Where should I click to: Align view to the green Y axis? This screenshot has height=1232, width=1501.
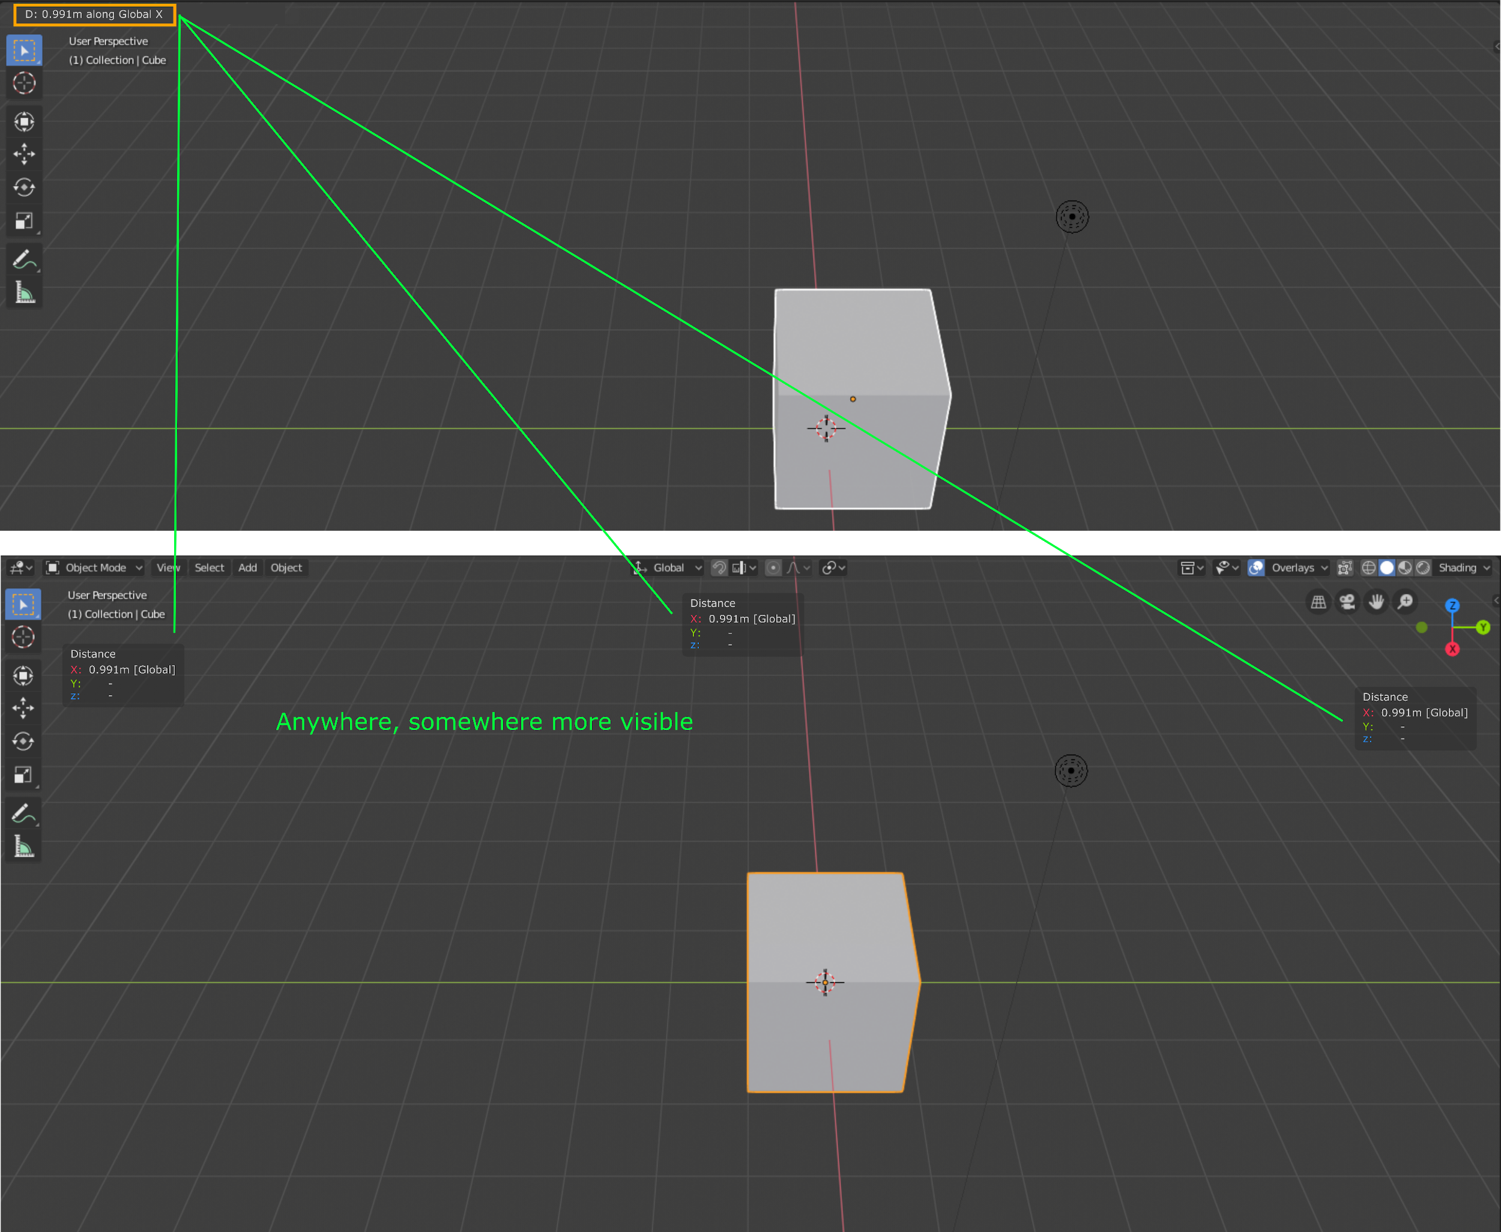click(1482, 627)
